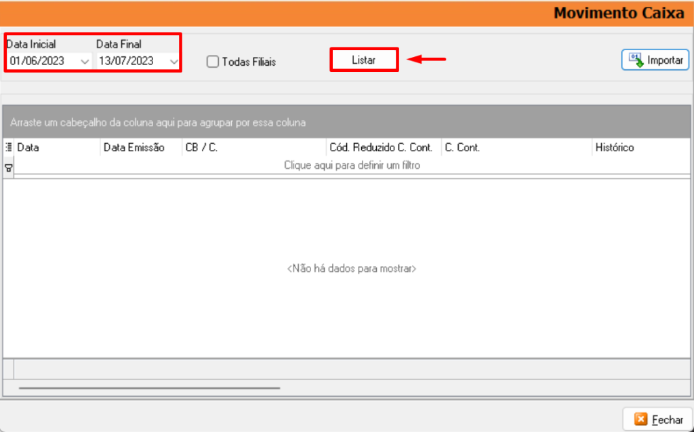
Task: Open the Data Inicial date dropdown
Action: point(85,61)
